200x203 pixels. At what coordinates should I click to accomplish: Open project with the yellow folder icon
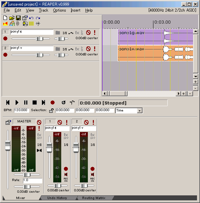pos(12,18)
